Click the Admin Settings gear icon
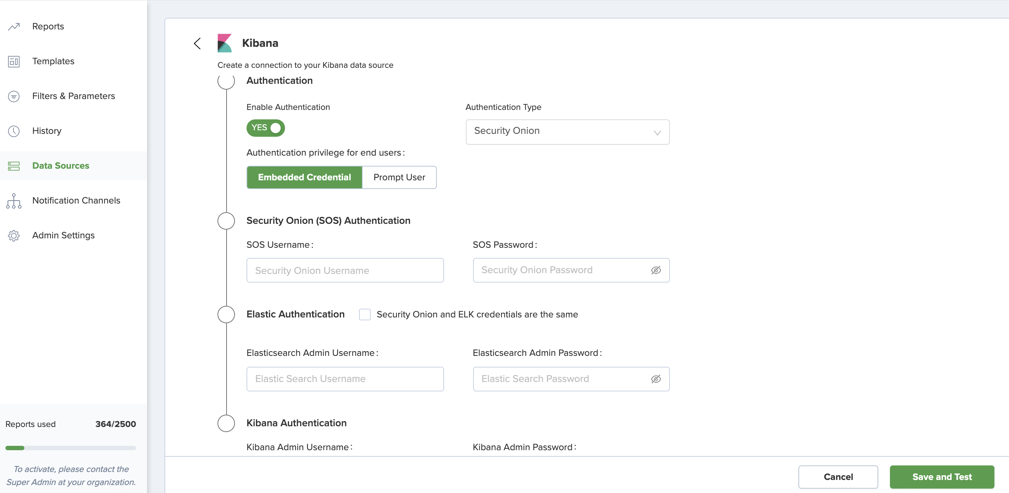1009x493 pixels. click(x=14, y=235)
